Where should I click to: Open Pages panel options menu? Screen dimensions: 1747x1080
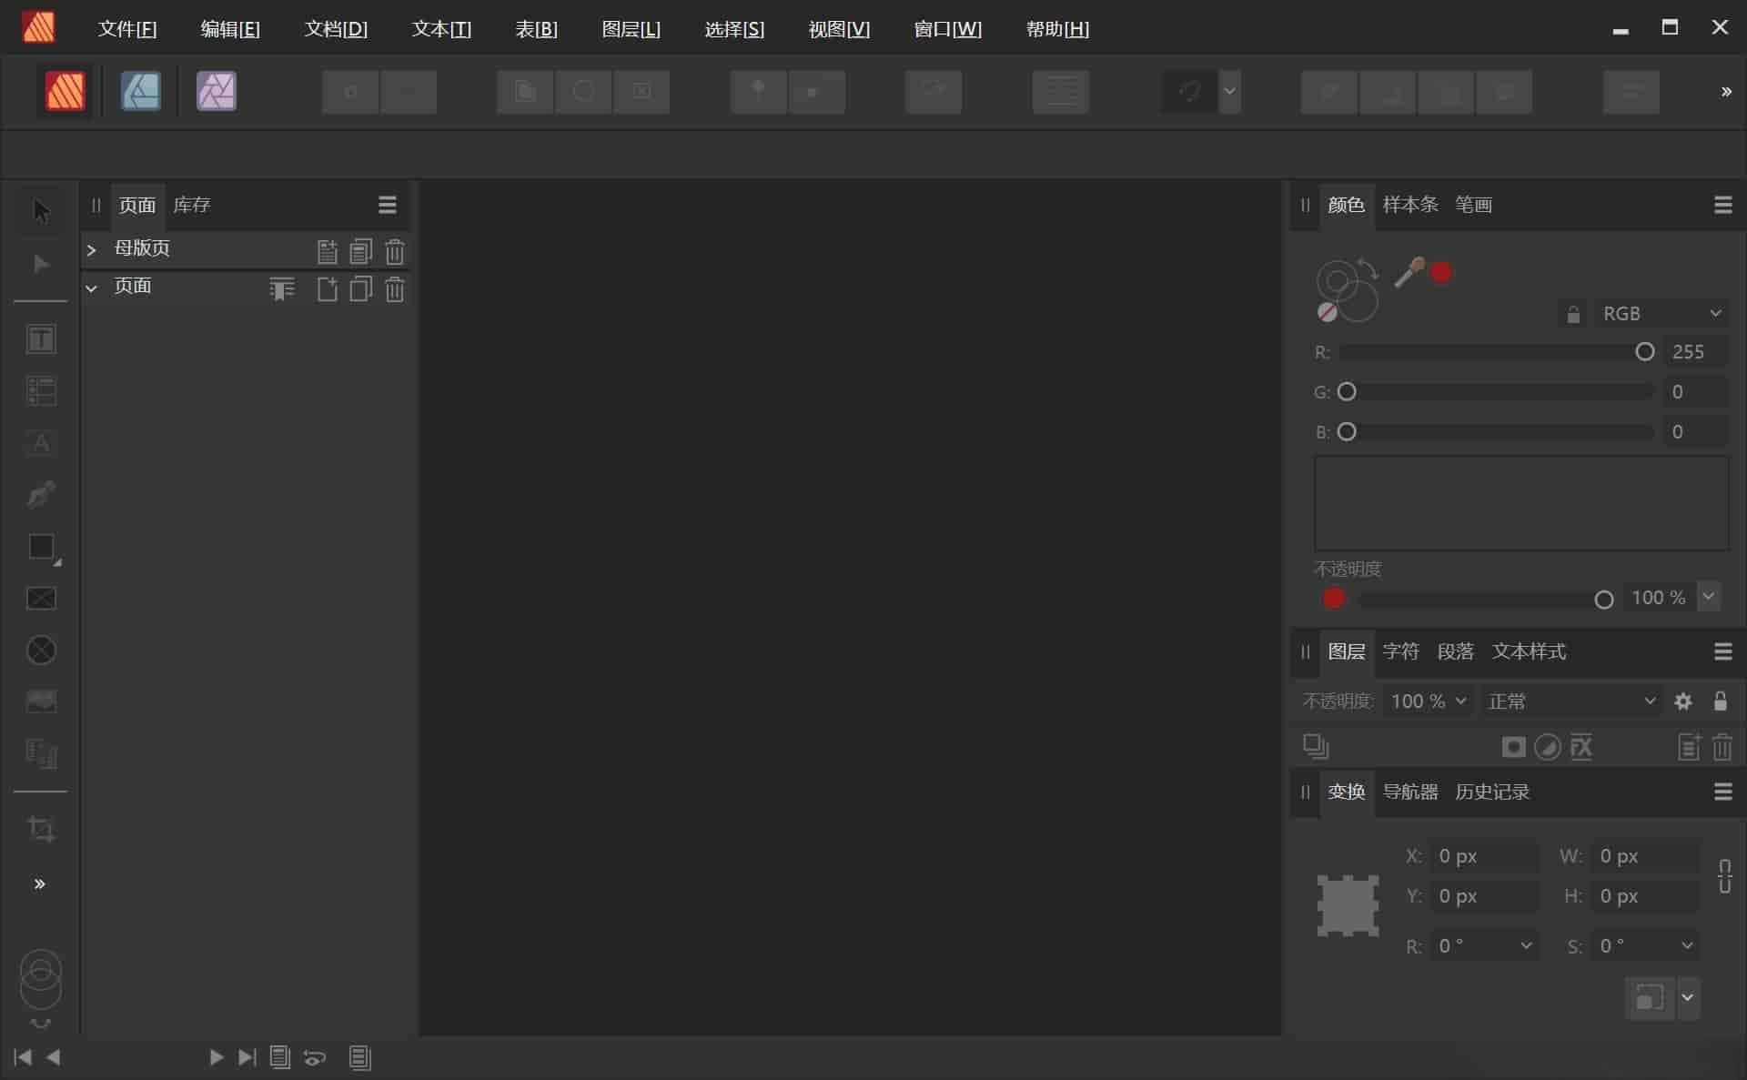(388, 205)
